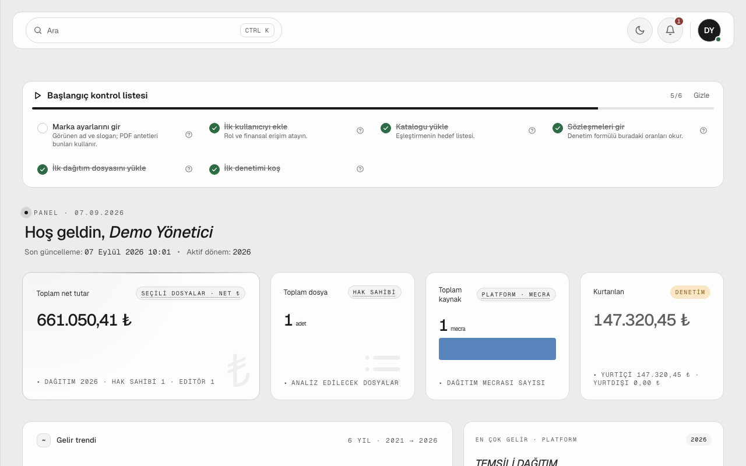
Task: Click the checklist progress bar
Action: coord(373,108)
